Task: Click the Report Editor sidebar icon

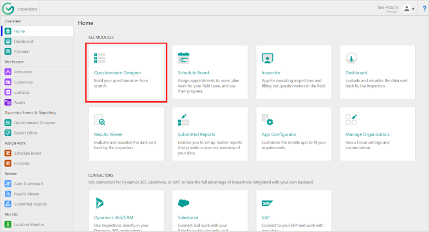Action: 8,133
